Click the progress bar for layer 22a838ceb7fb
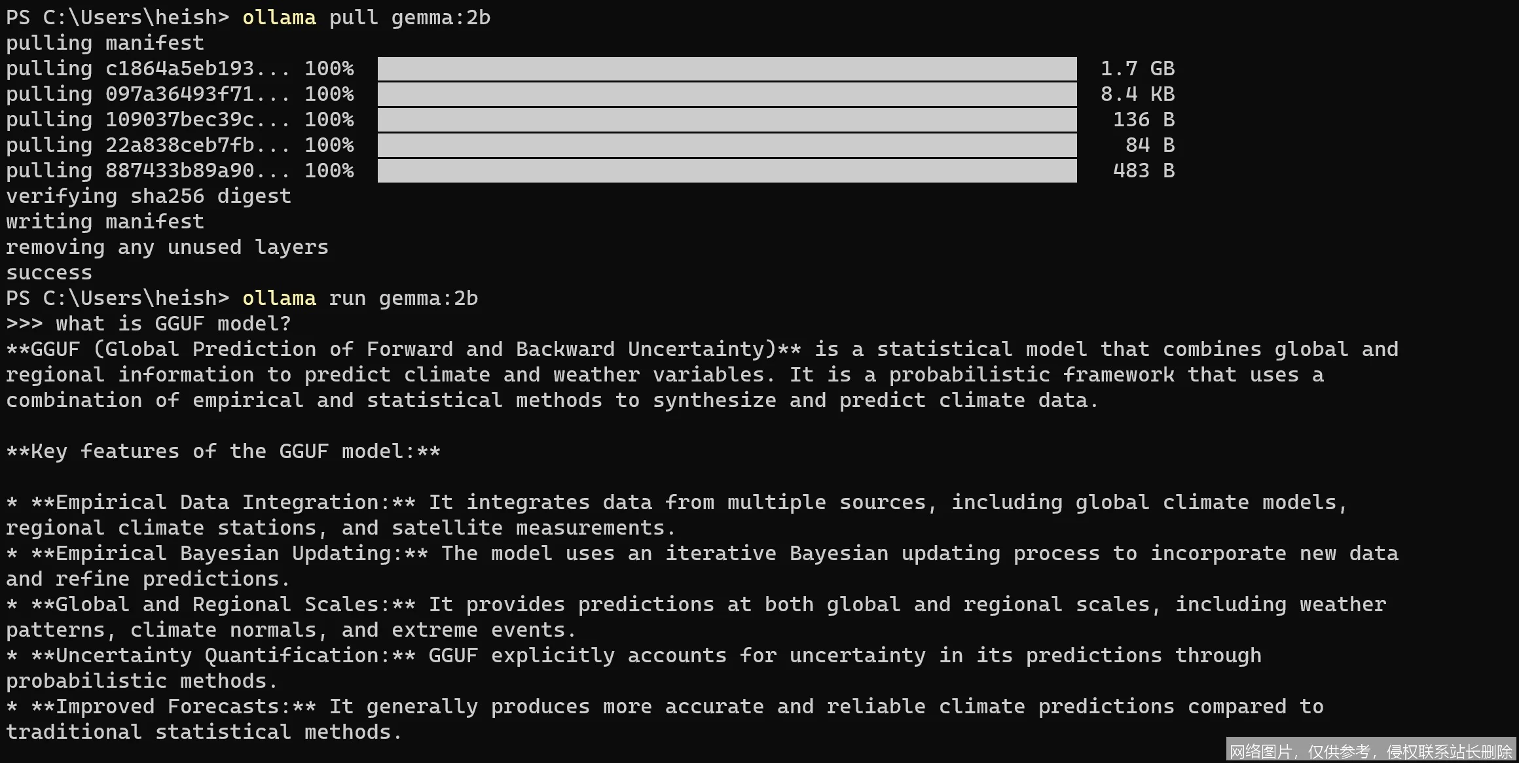Viewport: 1519px width, 763px height. (727, 145)
